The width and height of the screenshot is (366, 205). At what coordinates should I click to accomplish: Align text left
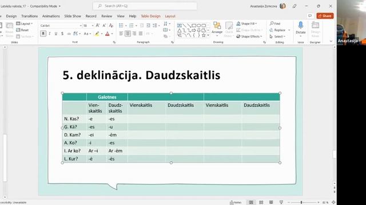[x=121, y=34]
